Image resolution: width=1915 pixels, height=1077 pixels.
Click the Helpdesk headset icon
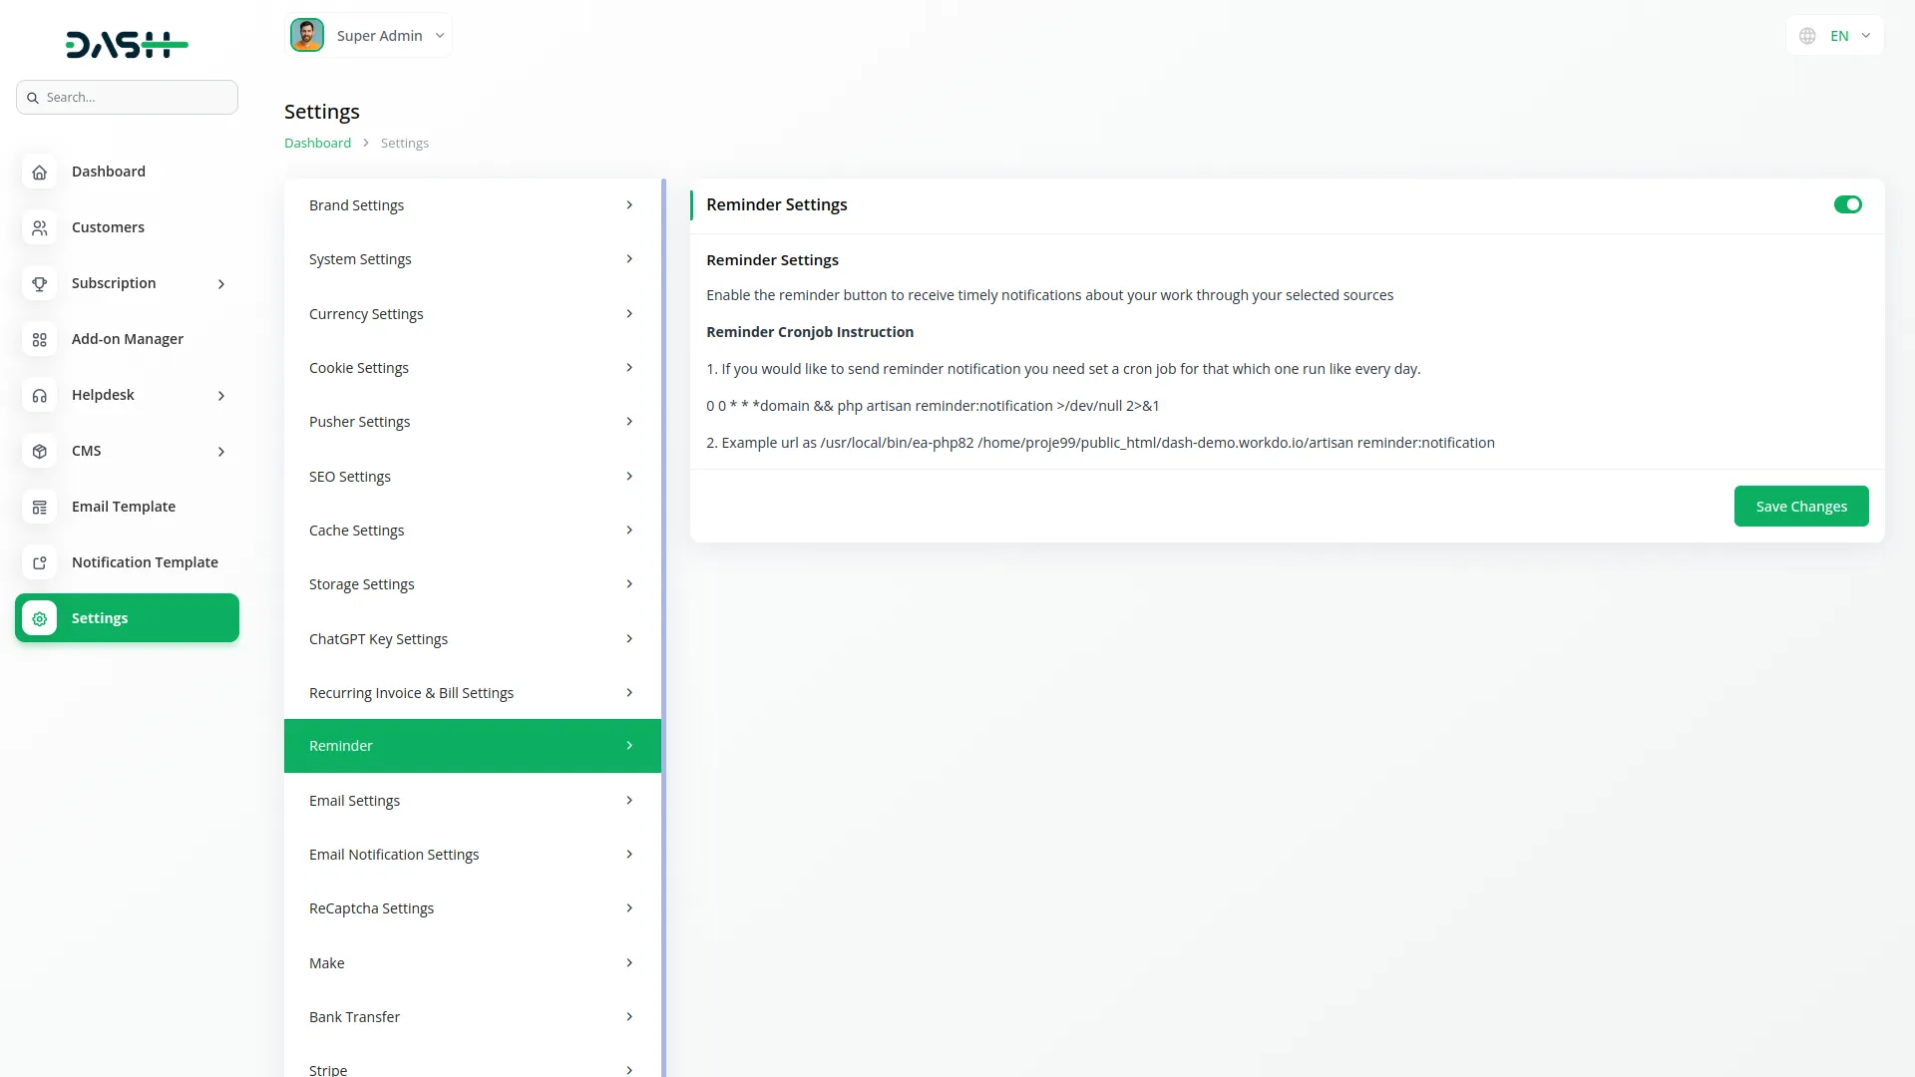click(39, 396)
